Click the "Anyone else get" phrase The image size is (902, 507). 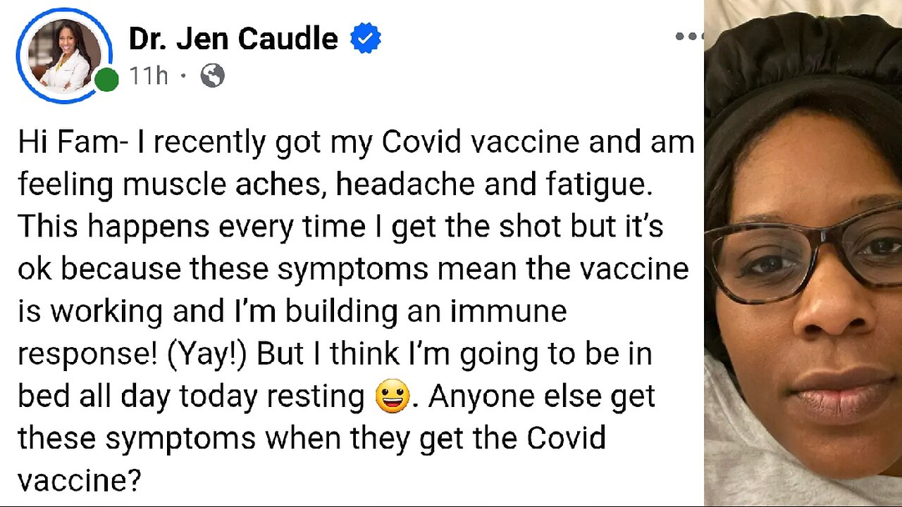pyautogui.click(x=541, y=397)
